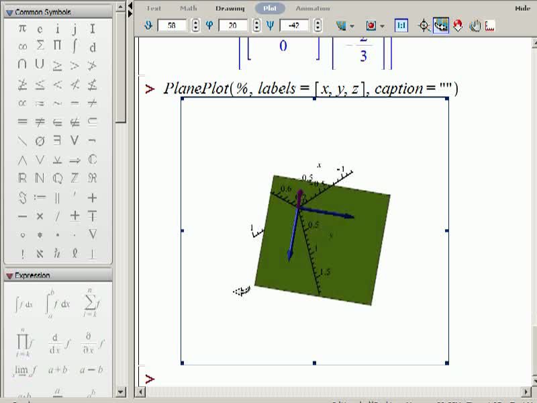This screenshot has width=537, height=403.
Task: Toggle 1:1 constrained scaling
Action: (401, 26)
